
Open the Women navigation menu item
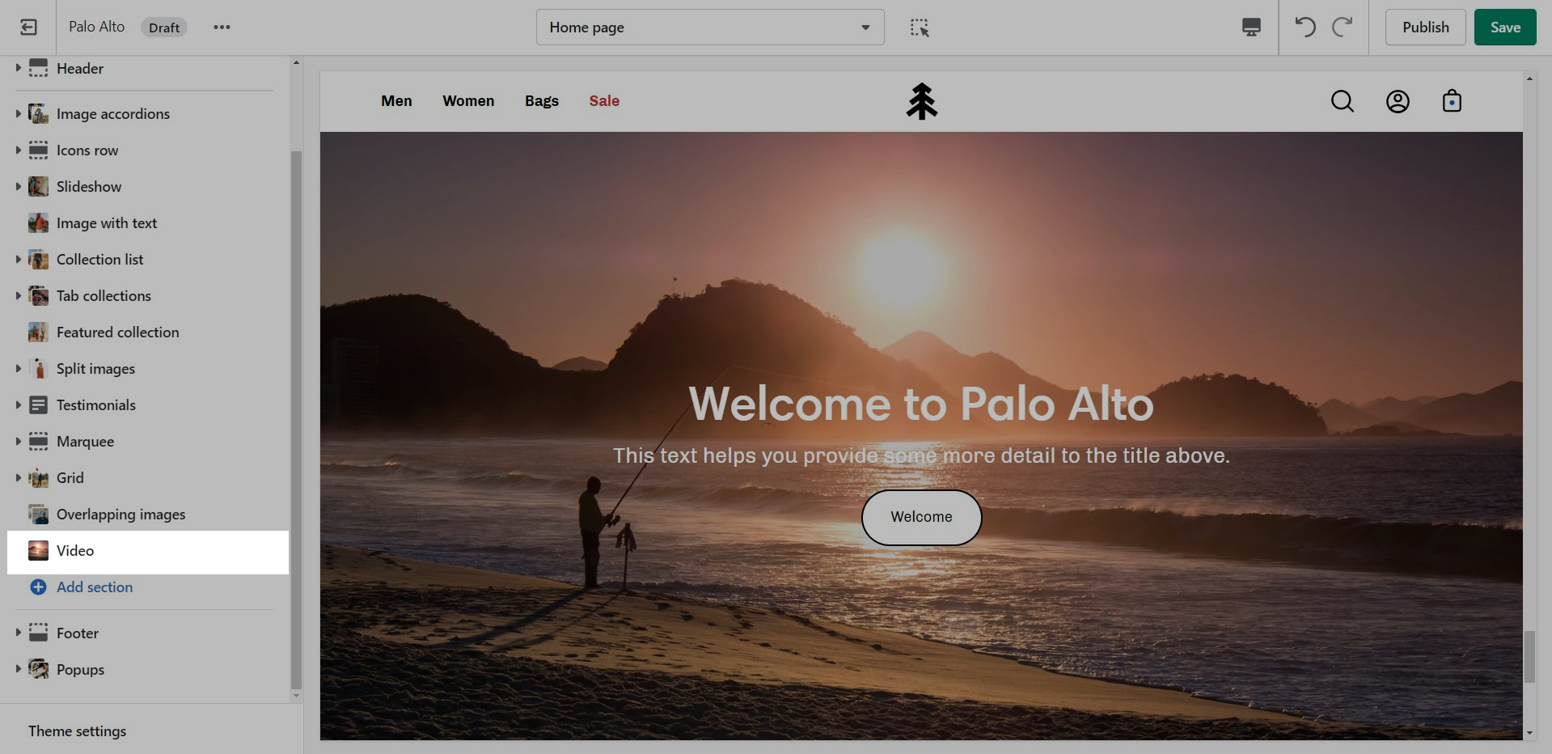[x=468, y=101]
